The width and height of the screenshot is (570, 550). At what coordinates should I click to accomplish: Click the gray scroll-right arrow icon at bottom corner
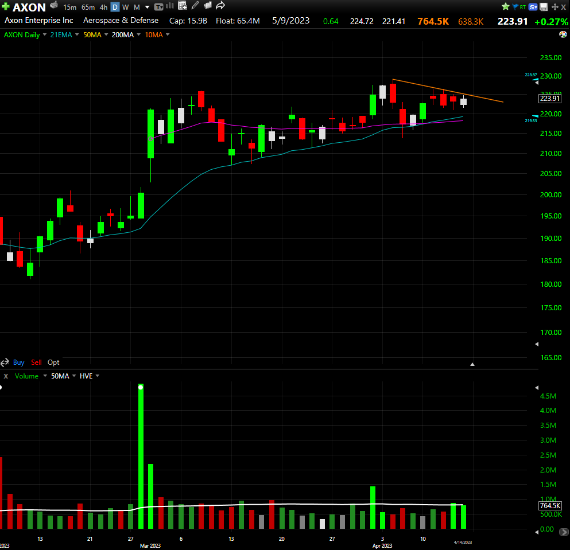click(564, 532)
